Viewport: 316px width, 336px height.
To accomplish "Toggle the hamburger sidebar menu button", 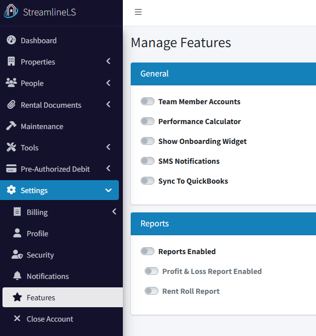I will click(138, 12).
